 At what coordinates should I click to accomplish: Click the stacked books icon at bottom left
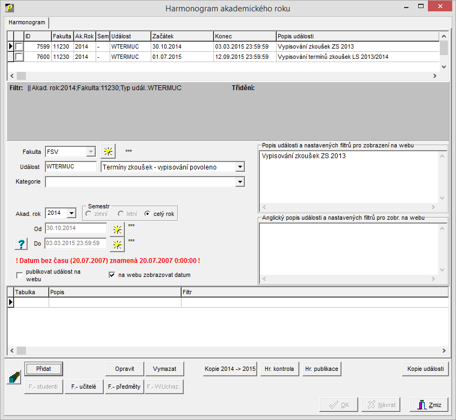[x=13, y=377]
